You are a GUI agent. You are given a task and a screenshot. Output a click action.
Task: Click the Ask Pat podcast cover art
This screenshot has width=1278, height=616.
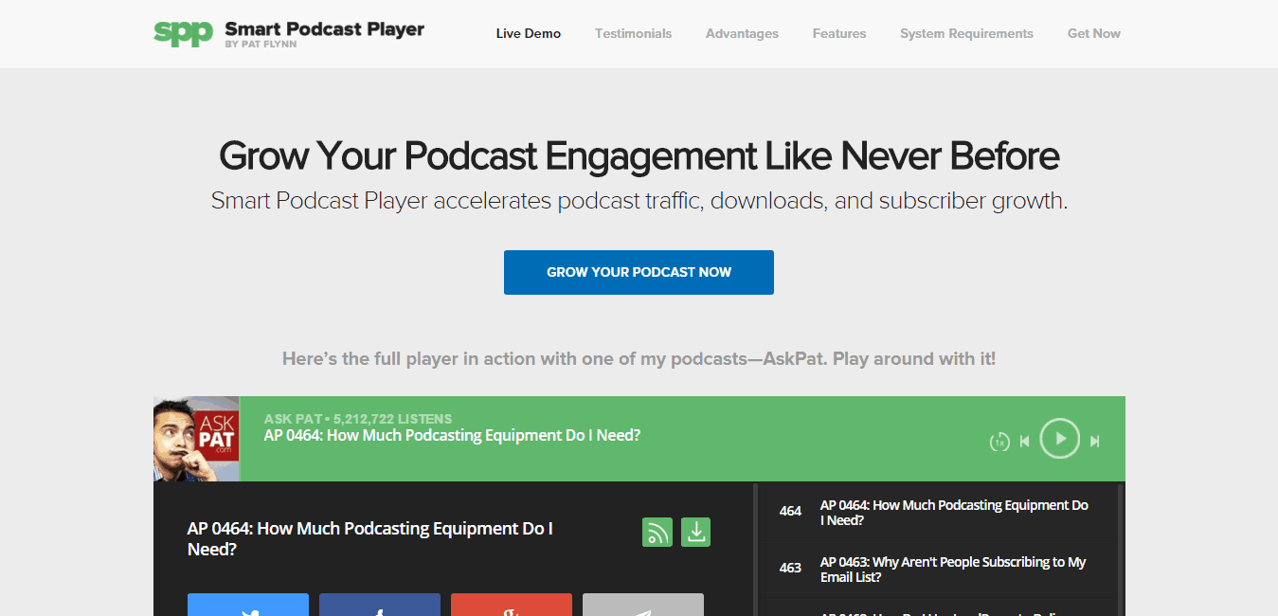196,439
